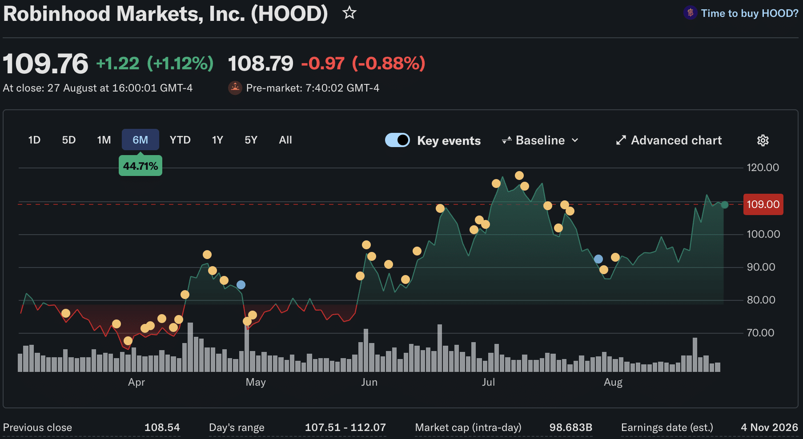Select the All range tab
The height and width of the screenshot is (439, 803).
coord(285,140)
